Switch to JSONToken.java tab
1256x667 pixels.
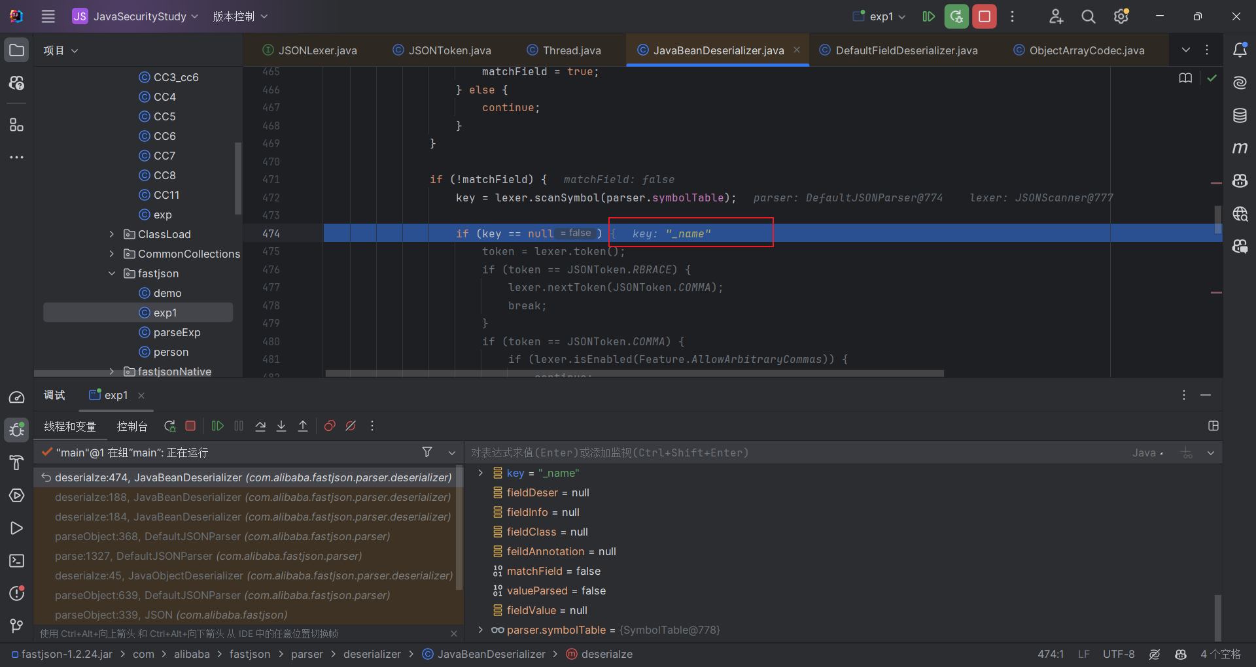click(442, 50)
